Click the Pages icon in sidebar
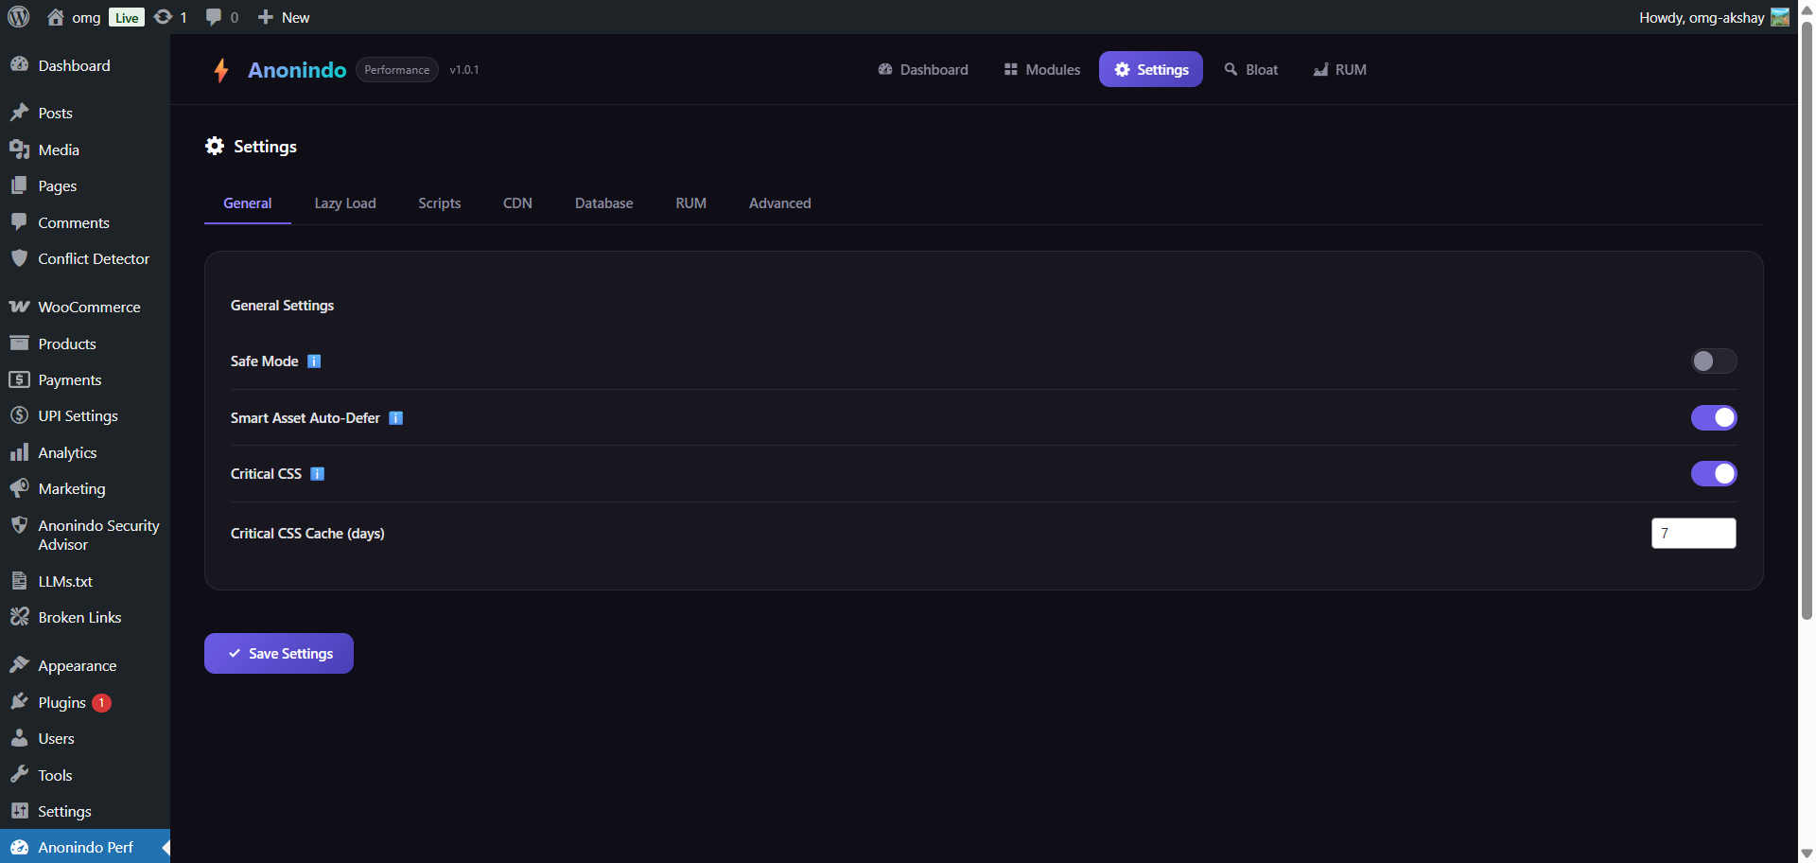 tap(19, 185)
